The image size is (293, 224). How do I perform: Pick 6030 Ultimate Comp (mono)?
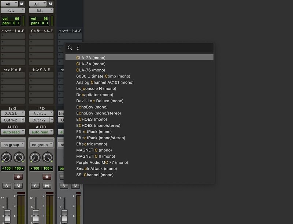(x=140, y=76)
